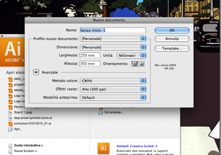Click the Larghezza 250 mm field
Screen dimensions: 221x155
pyautogui.click(x=90, y=55)
